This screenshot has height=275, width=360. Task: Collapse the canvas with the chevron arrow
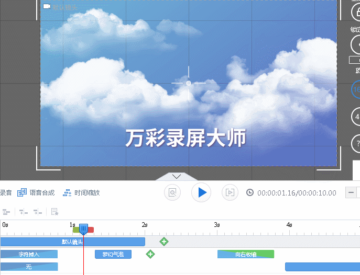[x=176, y=176]
